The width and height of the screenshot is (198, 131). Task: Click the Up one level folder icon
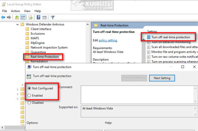(17, 17)
